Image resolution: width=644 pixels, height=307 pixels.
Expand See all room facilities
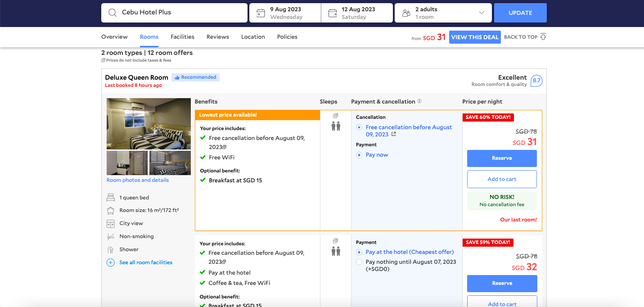click(x=146, y=262)
